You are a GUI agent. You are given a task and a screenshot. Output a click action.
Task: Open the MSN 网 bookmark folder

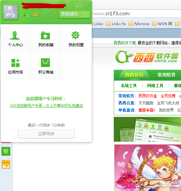[x=162, y=24]
